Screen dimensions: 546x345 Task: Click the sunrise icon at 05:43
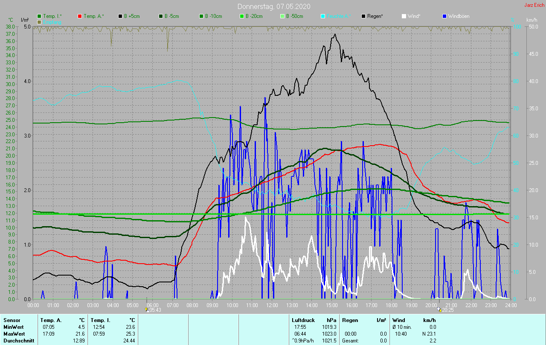pos(147,310)
